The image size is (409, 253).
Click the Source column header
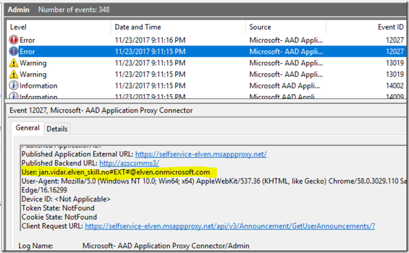click(x=260, y=27)
